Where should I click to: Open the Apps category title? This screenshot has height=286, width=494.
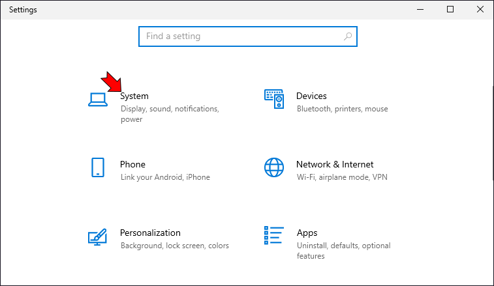(307, 233)
